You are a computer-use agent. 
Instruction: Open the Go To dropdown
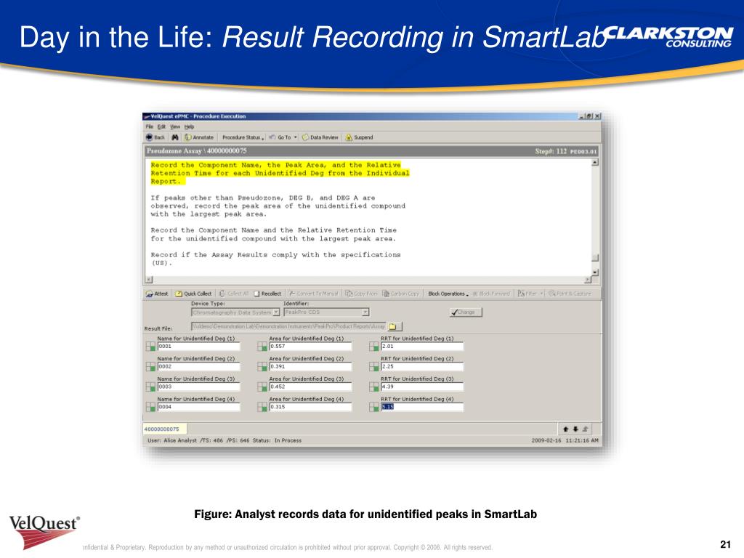(x=283, y=137)
